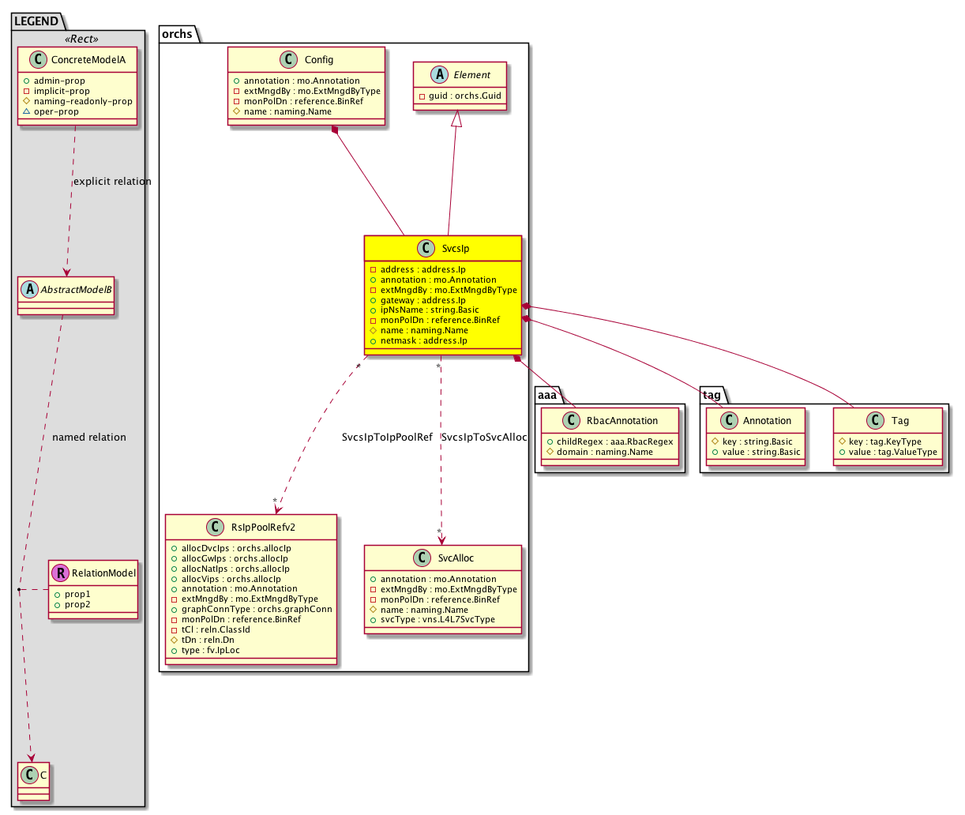Click the Annotation class title in tag
The height and width of the screenshot is (815, 965).
pyautogui.click(x=767, y=421)
